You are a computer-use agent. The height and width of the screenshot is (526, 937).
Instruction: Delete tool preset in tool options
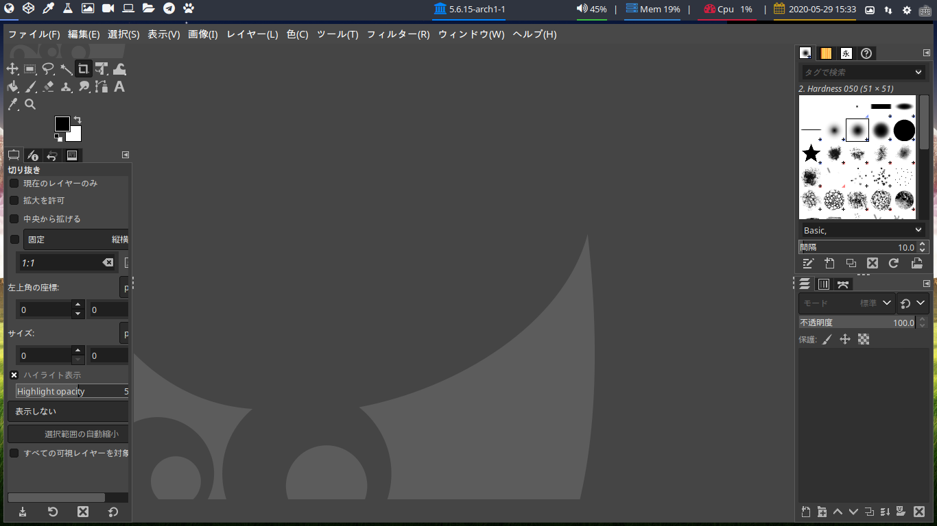pos(83,512)
